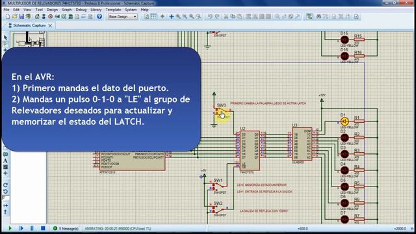Viewport: 416px width, 234px height.
Task: Click the Redraw Display icon
Action: click(147, 16)
